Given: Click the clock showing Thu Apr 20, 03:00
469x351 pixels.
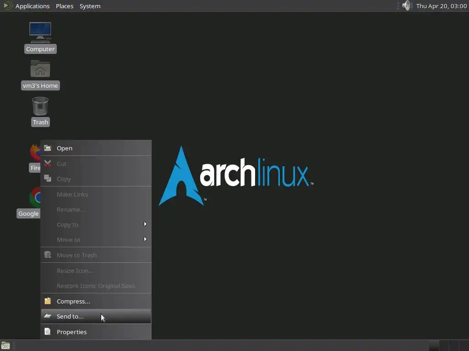Looking at the screenshot, I should (441, 6).
